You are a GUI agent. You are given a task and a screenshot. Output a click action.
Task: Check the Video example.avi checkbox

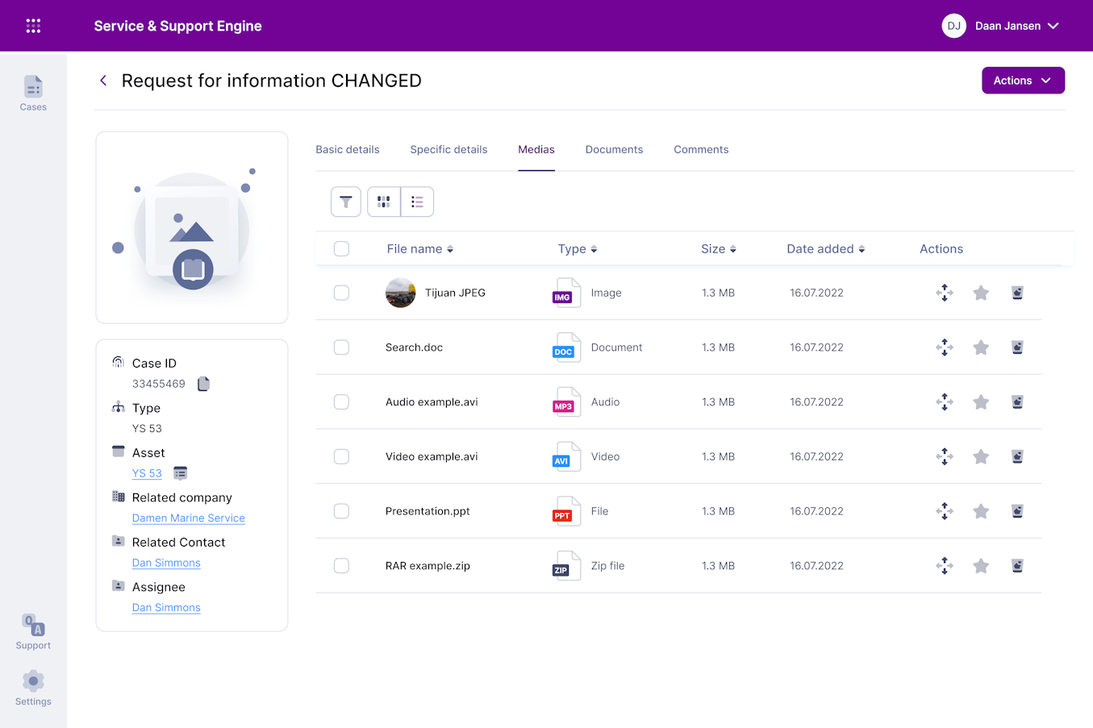pos(341,456)
